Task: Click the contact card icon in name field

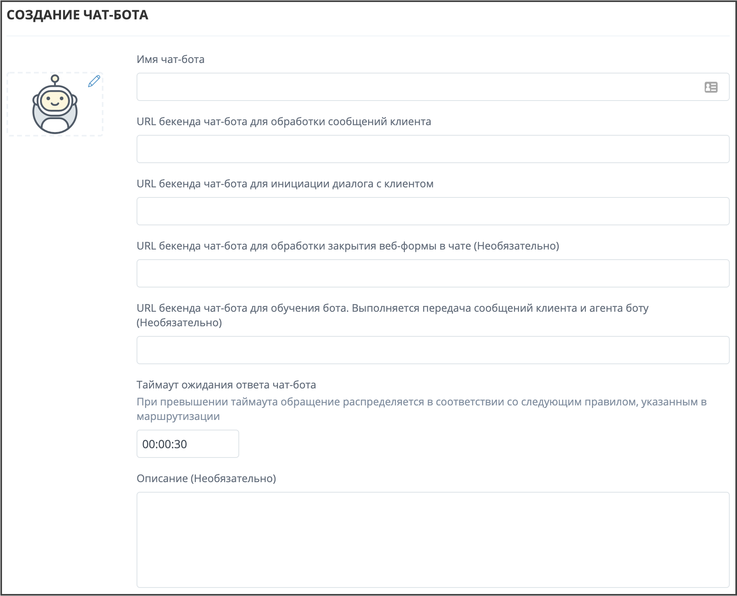Action: (x=711, y=87)
